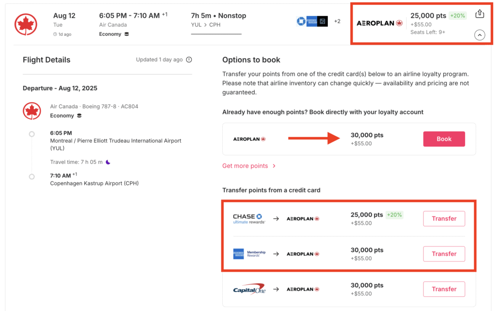This screenshot has width=496, height=311.
Task: Click the '7h 5m • Nonstop' duration text
Action: (x=218, y=16)
